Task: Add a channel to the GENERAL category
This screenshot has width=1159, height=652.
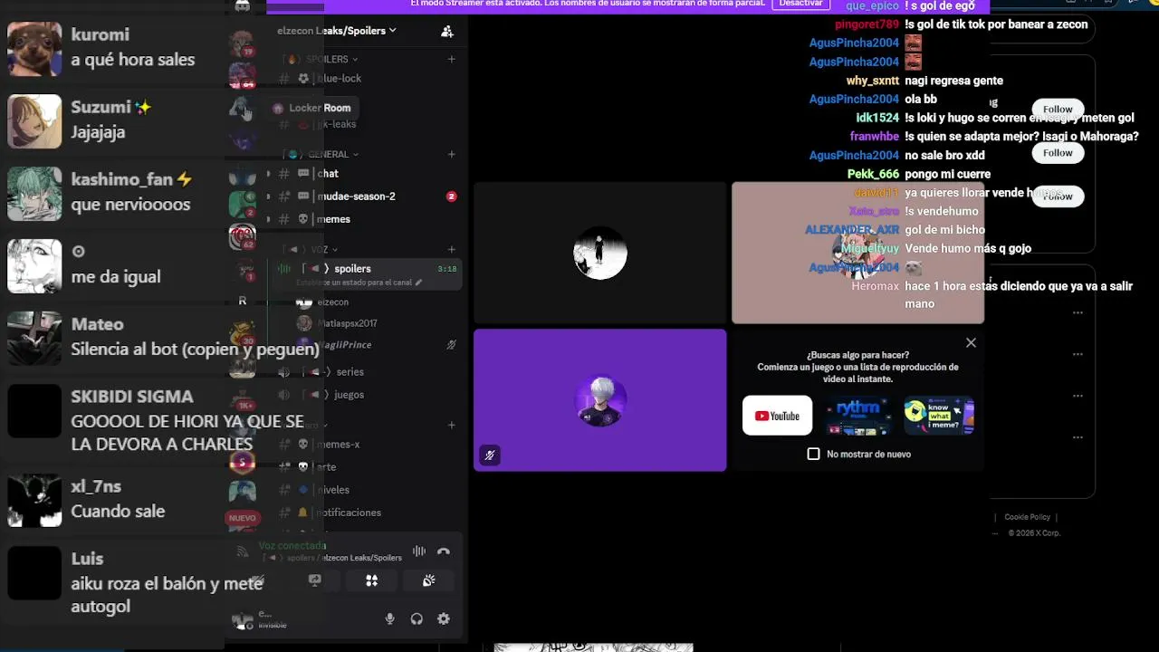Action: pos(452,154)
